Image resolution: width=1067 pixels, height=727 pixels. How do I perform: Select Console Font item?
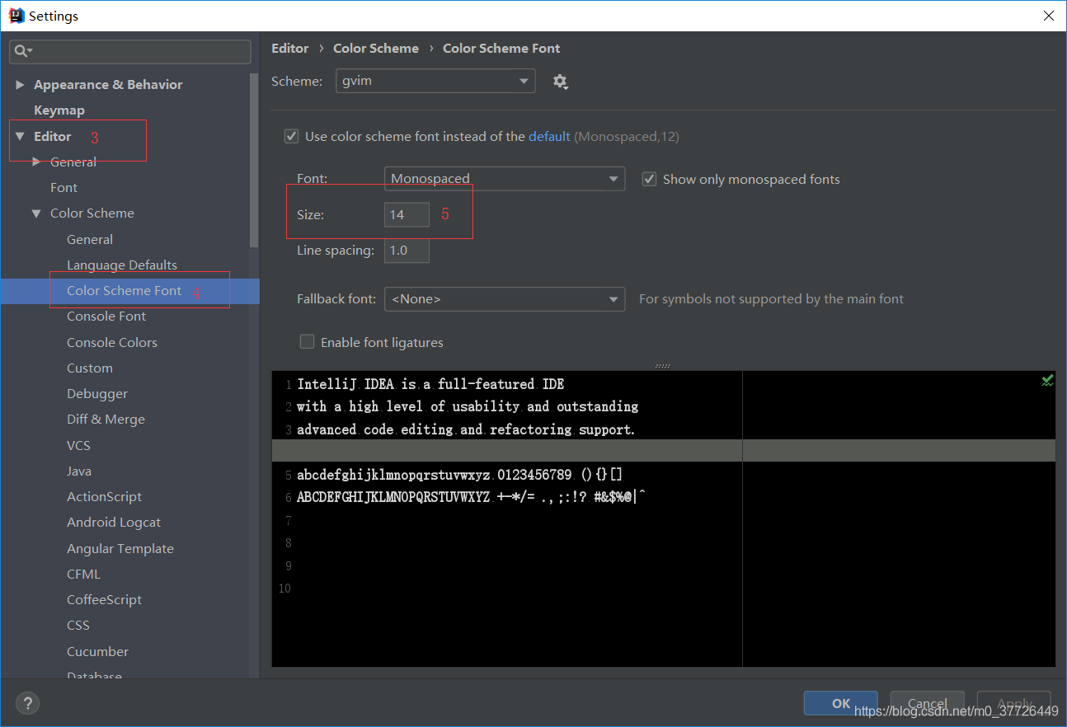coord(106,317)
